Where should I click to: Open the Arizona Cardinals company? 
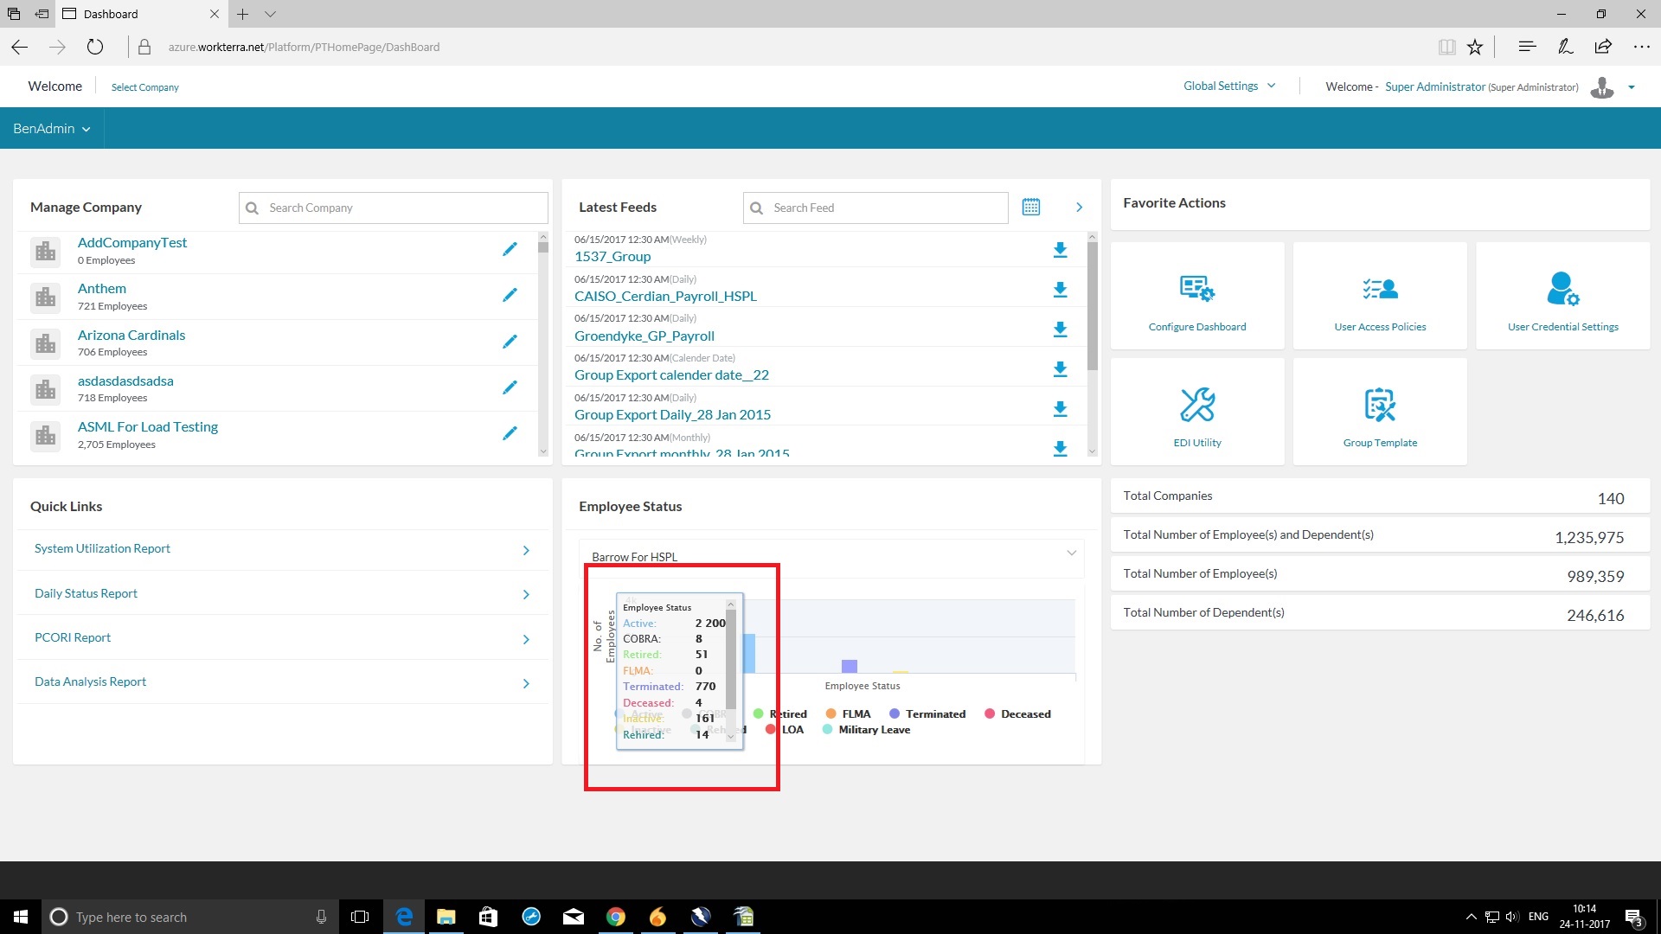point(131,336)
